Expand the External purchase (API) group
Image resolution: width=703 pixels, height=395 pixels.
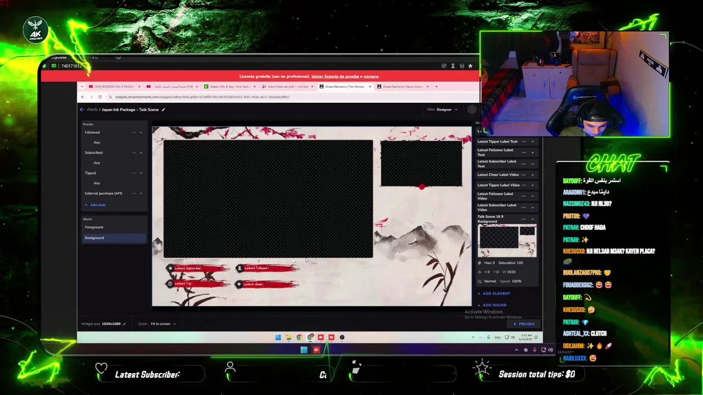click(x=141, y=193)
